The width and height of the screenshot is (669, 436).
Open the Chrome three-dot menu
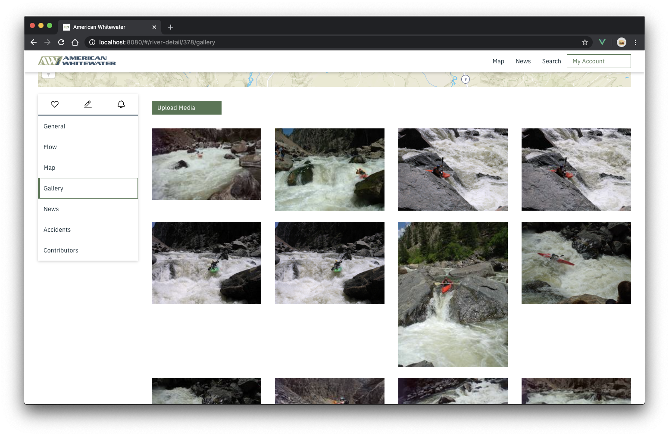(635, 42)
